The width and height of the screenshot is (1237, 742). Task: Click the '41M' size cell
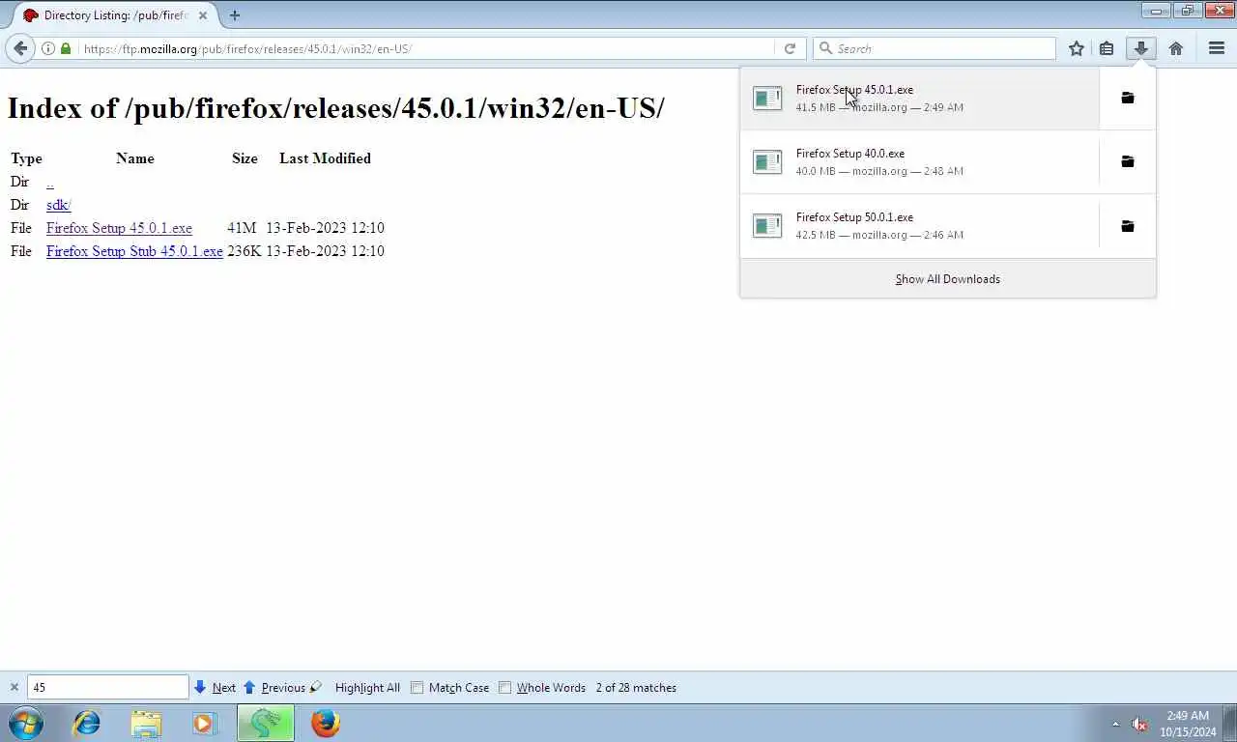[x=242, y=228]
